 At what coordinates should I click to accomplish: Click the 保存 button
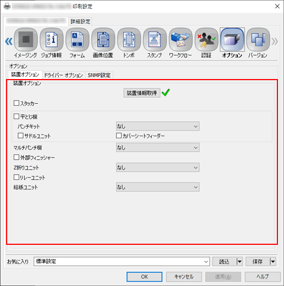click(258, 261)
